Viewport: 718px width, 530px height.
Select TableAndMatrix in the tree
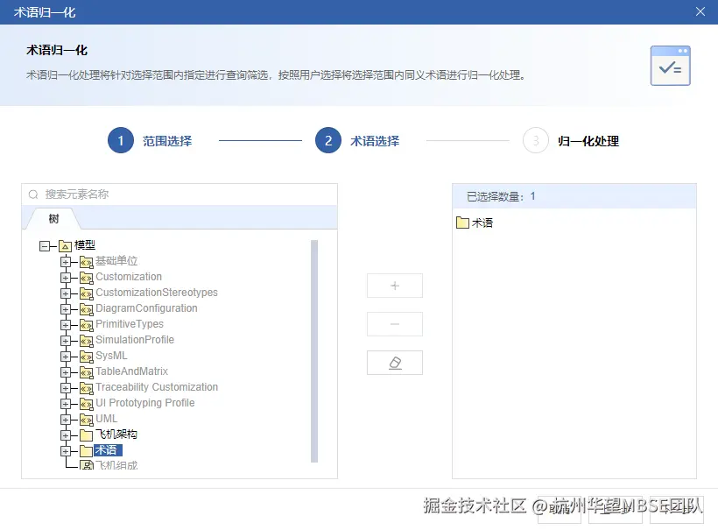tap(132, 371)
